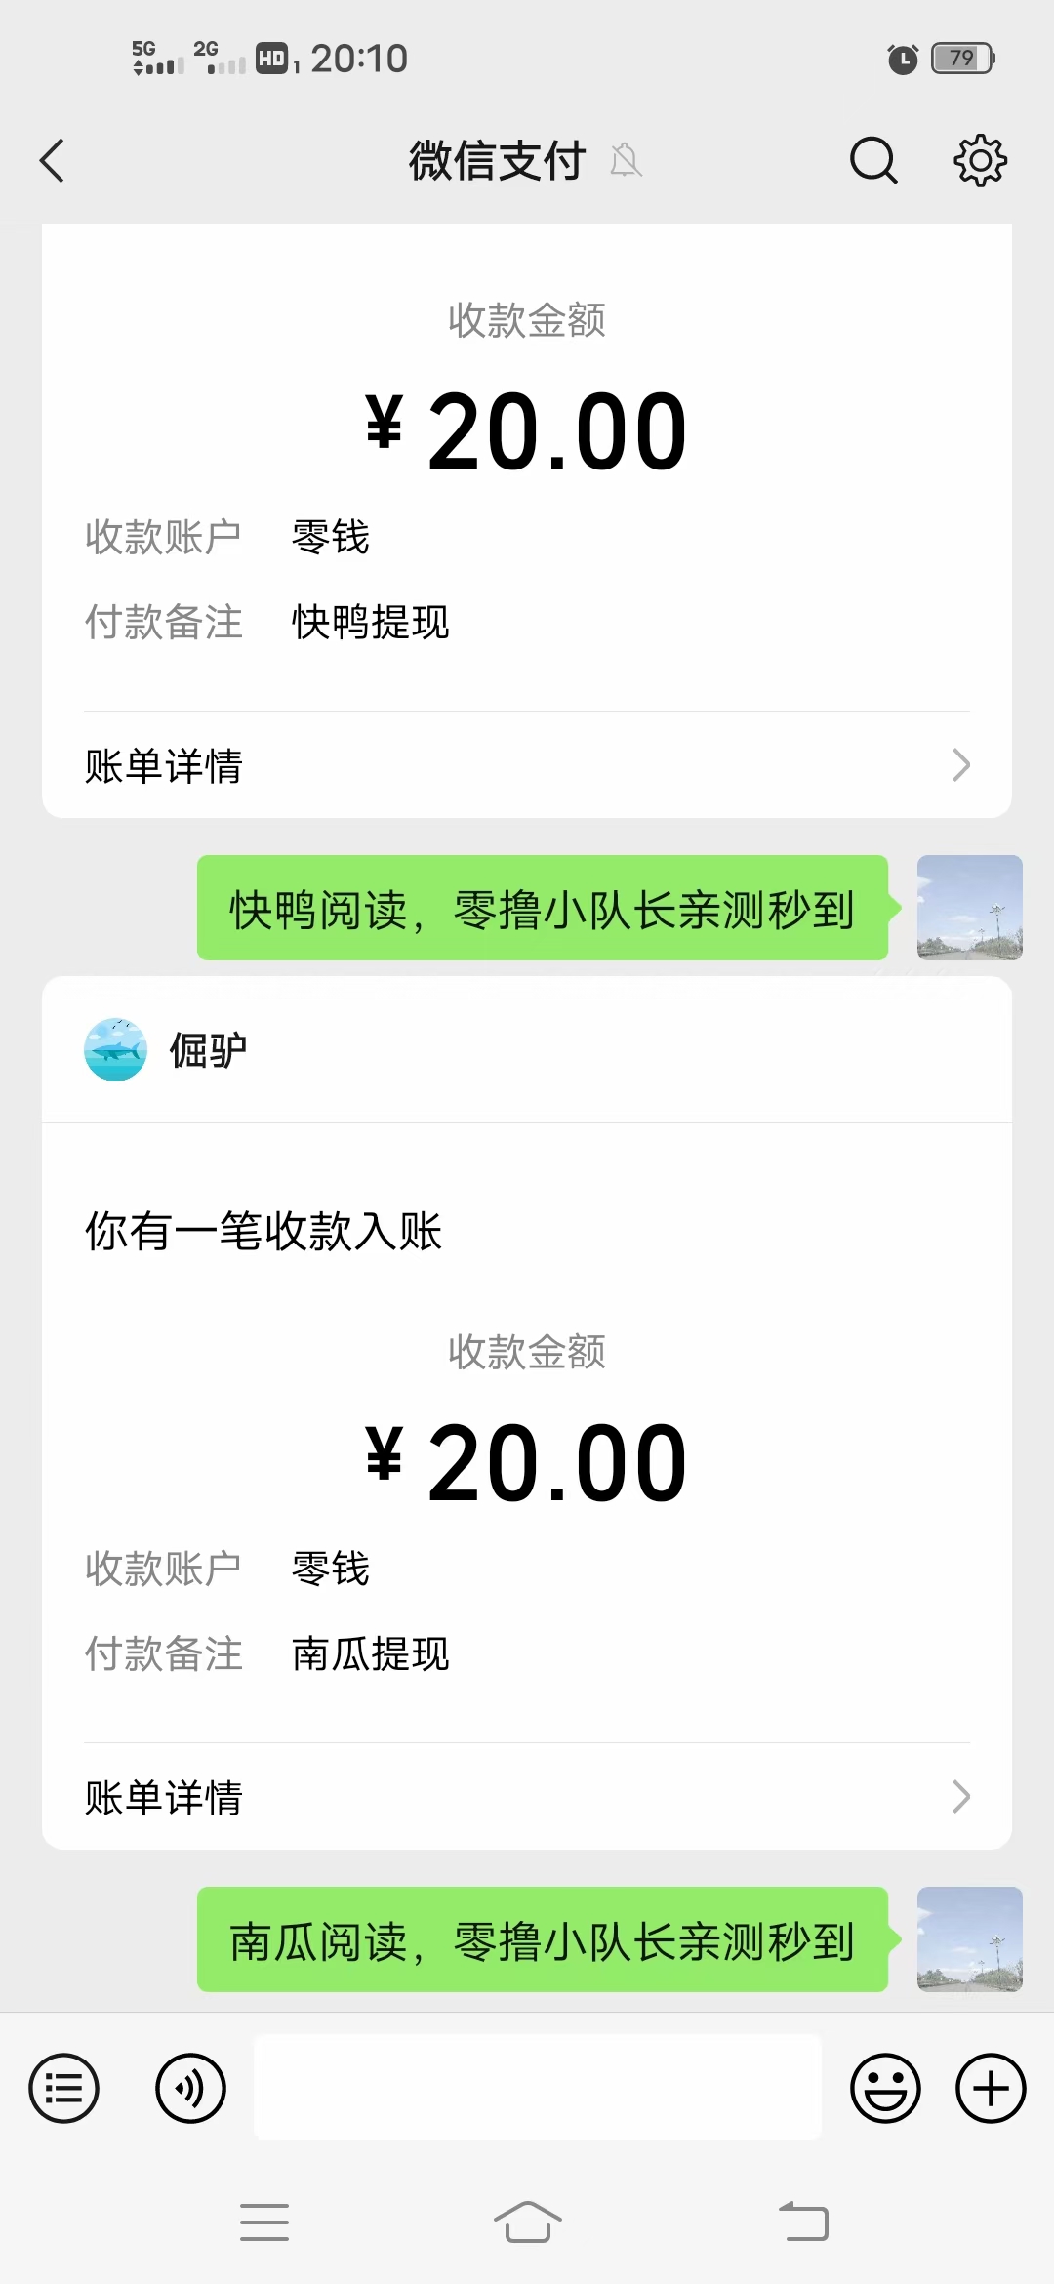Screen dimensions: 1054x2284
Task: Tap the 你有一笔收款入账 notification title
Action: tap(263, 1231)
